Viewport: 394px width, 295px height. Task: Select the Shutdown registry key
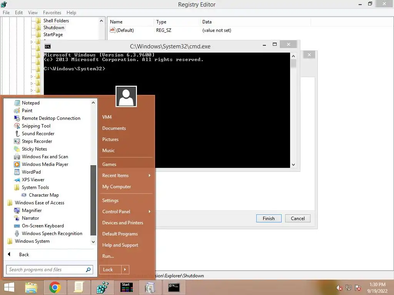click(54, 28)
